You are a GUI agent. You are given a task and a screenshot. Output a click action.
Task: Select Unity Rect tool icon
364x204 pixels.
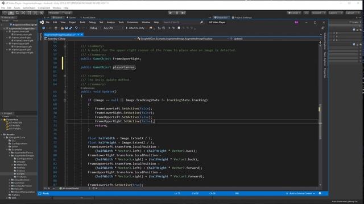[29, 13]
